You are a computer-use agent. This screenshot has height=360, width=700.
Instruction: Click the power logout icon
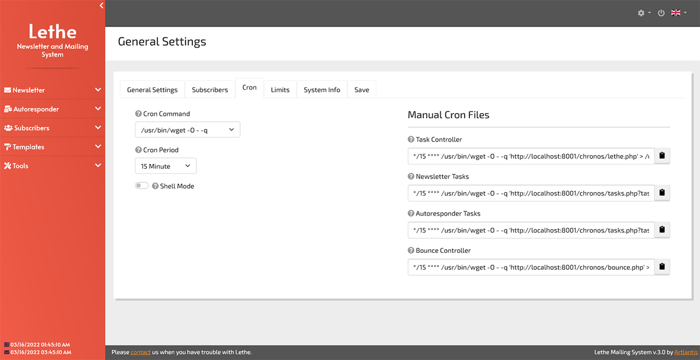(661, 13)
